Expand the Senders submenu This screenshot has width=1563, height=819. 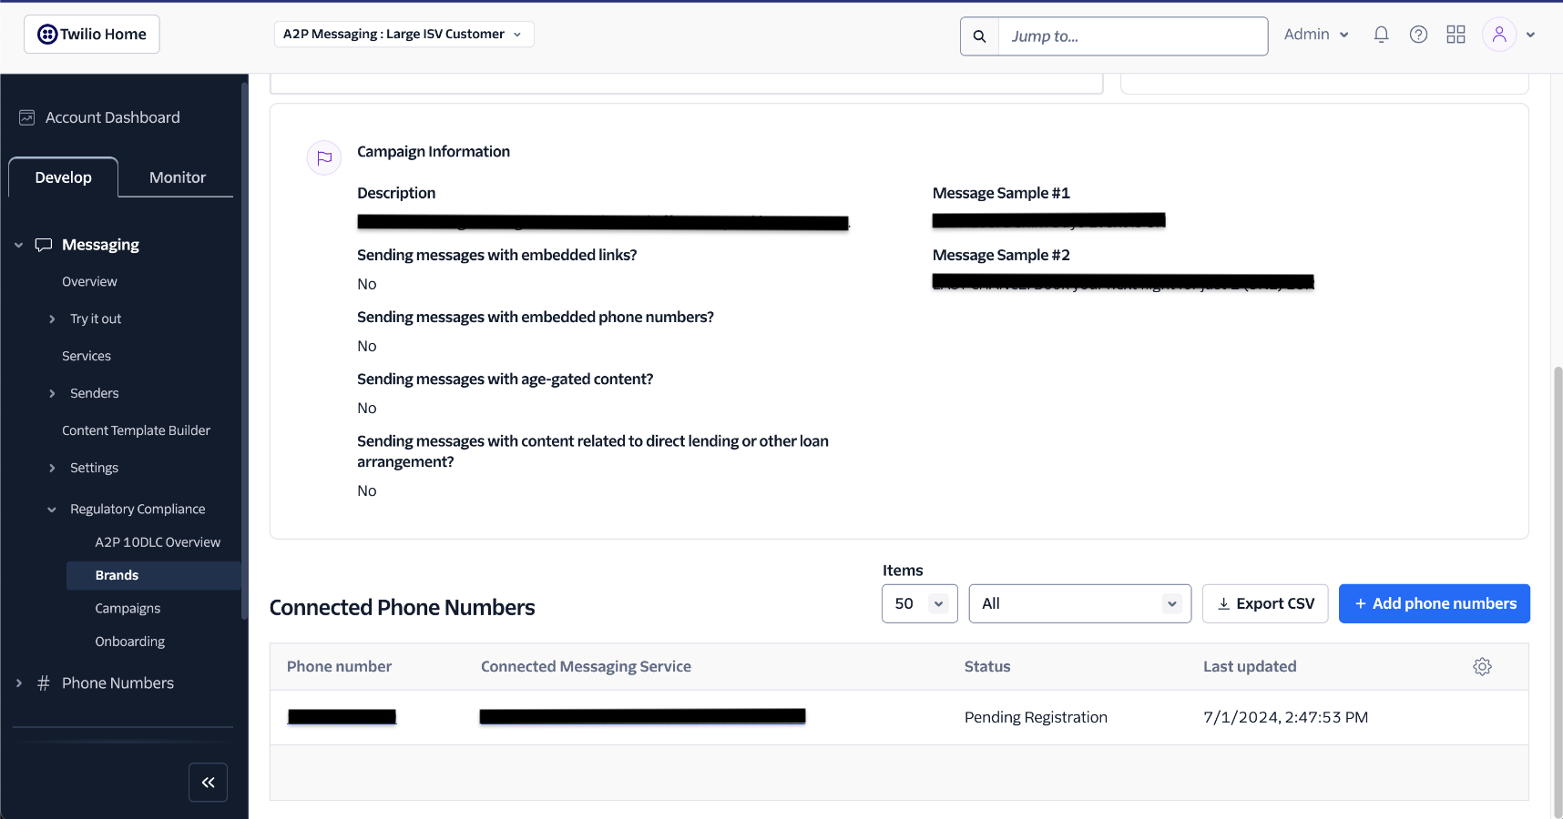(x=52, y=394)
